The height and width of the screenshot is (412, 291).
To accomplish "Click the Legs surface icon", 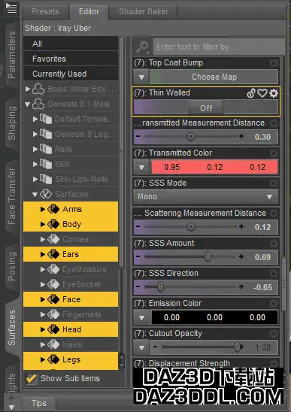I will point(53,359).
